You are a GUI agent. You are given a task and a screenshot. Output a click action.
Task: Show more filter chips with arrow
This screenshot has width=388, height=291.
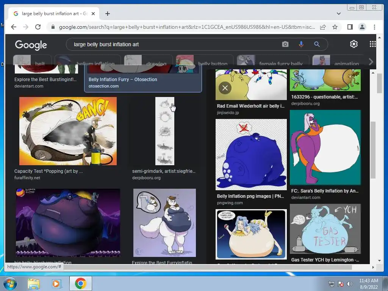371,62
